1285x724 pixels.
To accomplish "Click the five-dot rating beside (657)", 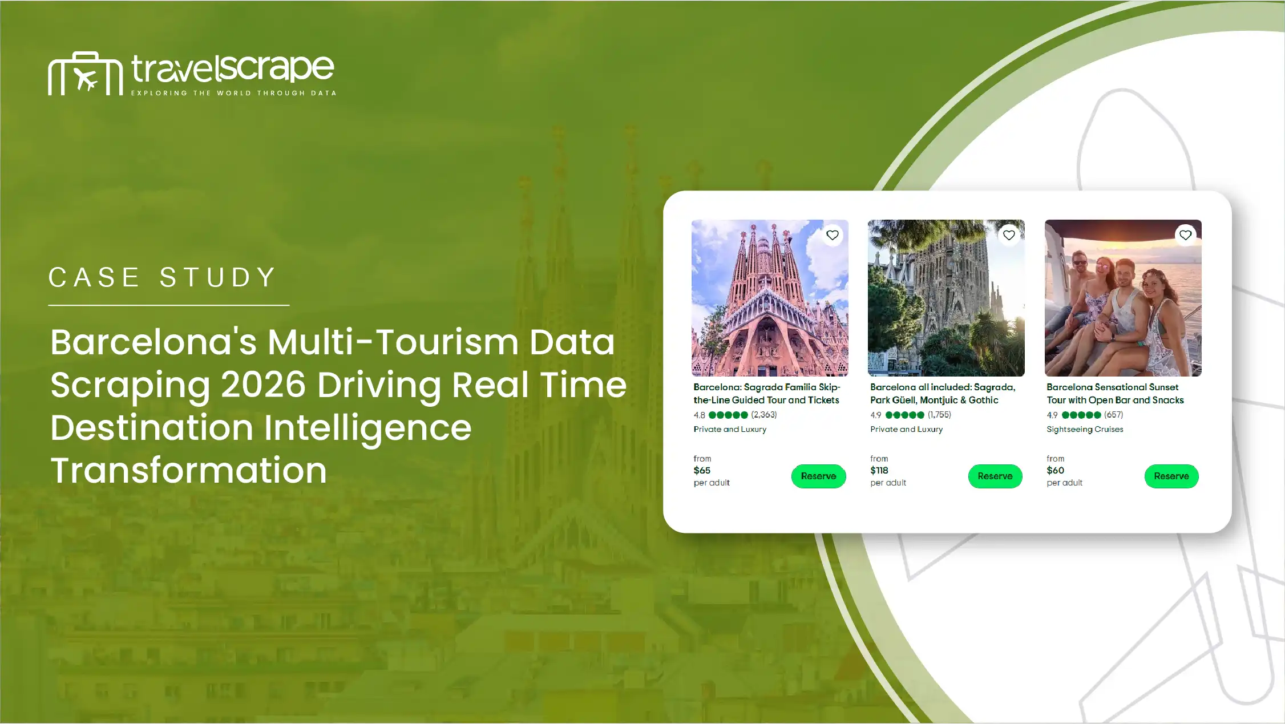I will click(x=1081, y=415).
